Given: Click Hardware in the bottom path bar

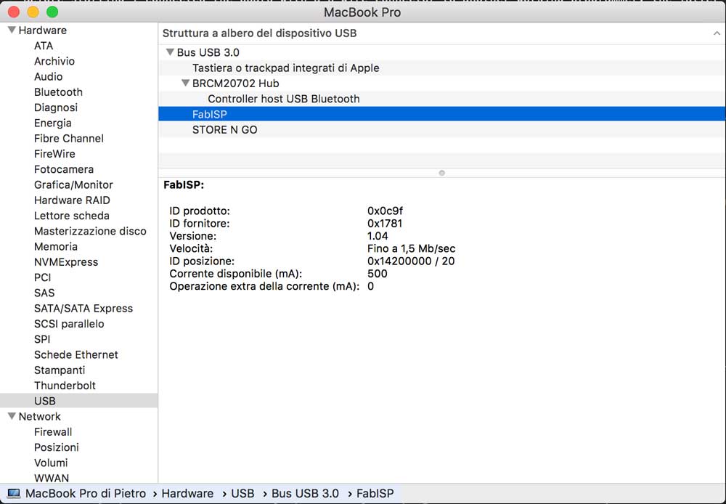Looking at the screenshot, I should 187,493.
